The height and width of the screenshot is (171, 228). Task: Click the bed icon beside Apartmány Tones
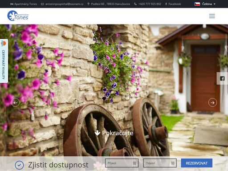tap(12, 4)
